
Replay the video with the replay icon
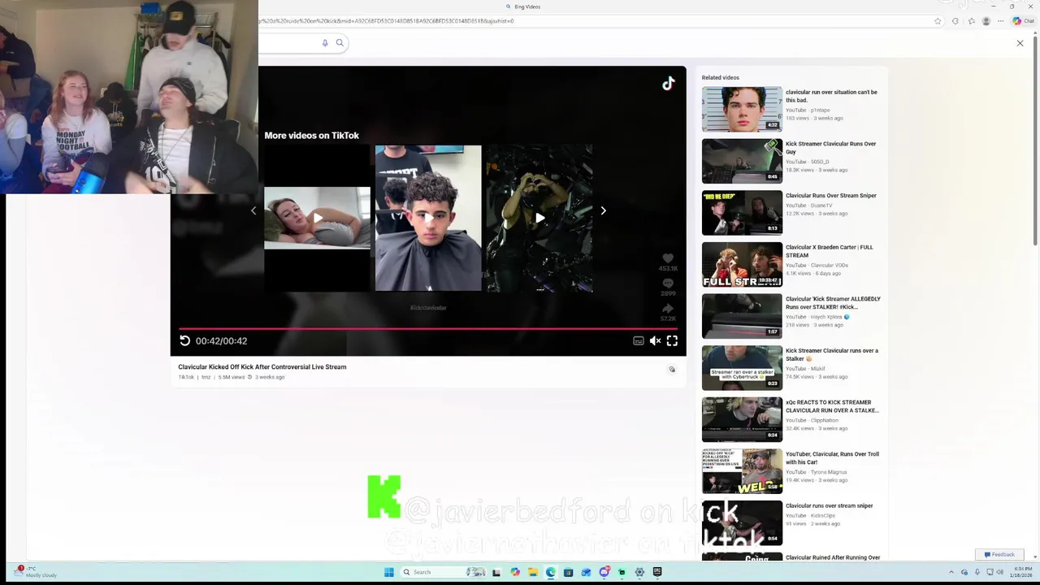[184, 341]
